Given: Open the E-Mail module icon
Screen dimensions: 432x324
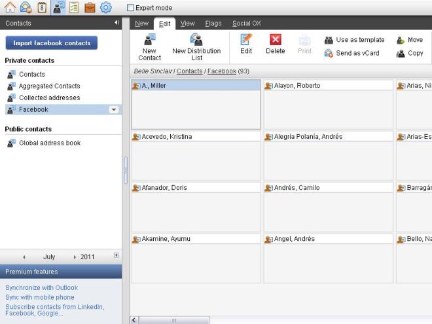Looking at the screenshot, I should coord(26,8).
